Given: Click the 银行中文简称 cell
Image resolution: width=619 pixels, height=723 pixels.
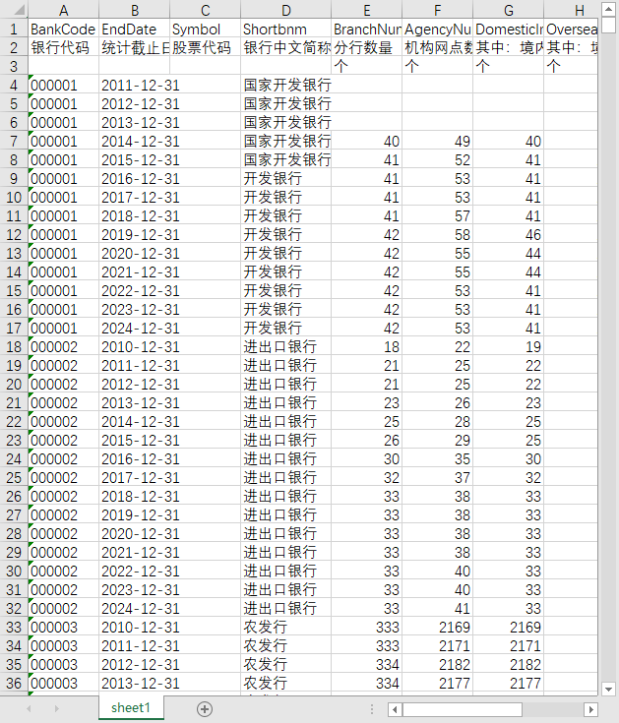Looking at the screenshot, I should (x=286, y=47).
